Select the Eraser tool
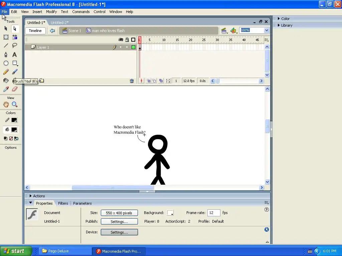Screen dimensions: 342x256 [15, 89]
